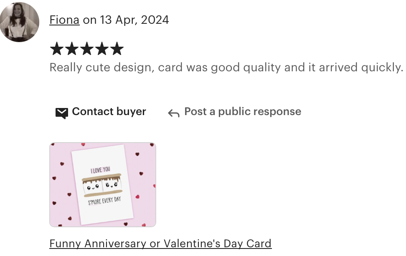Viewport: 406px width, 256px height.
Task: Open the s'more card product thumbnail
Action: pos(103,185)
